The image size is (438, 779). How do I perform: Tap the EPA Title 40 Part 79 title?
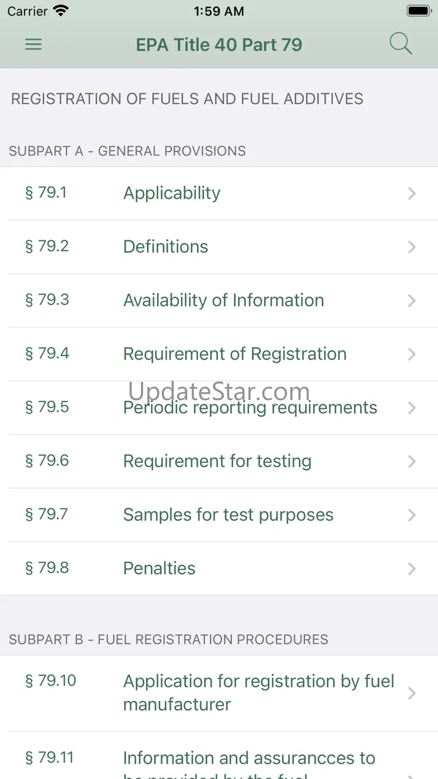click(219, 44)
